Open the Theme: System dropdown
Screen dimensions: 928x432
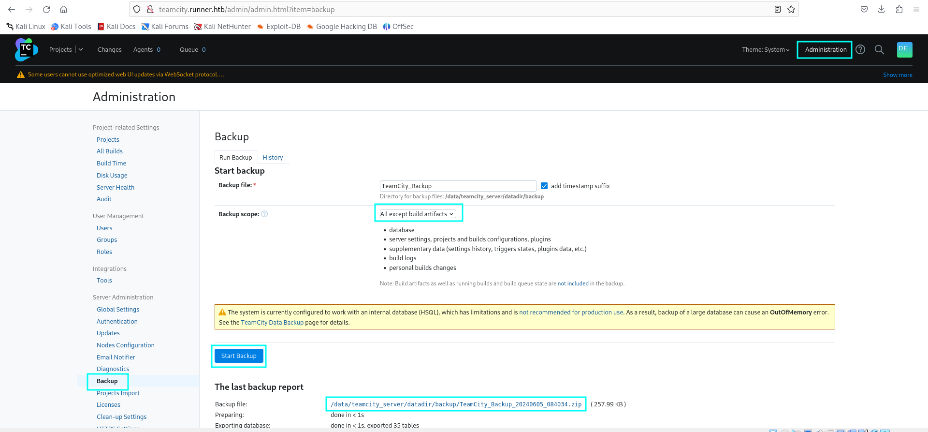(766, 50)
